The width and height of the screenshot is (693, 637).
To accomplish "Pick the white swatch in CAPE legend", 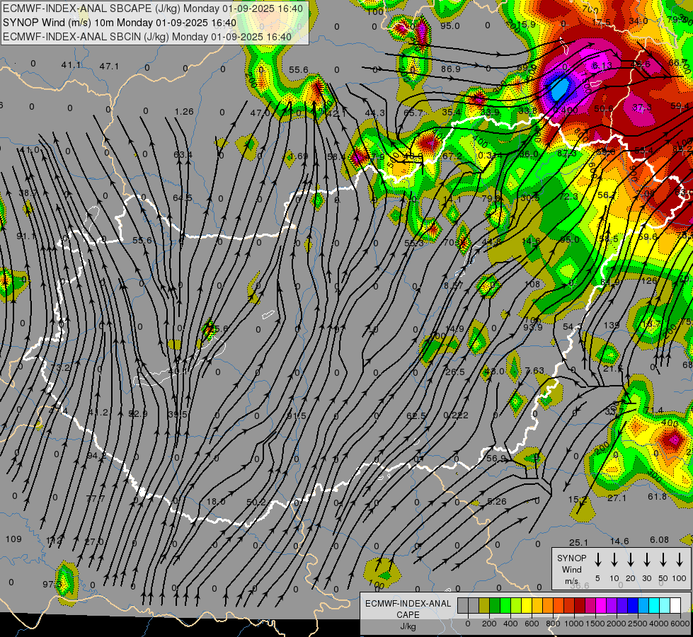I will click(675, 606).
